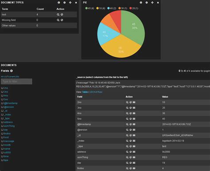This screenshot has height=171, width=210.
Task: Switch document view to Raw
Action: [100, 92]
